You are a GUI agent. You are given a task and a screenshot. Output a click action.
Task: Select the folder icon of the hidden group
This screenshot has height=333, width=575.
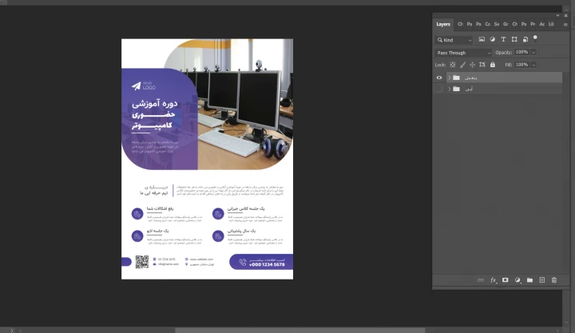(x=456, y=89)
